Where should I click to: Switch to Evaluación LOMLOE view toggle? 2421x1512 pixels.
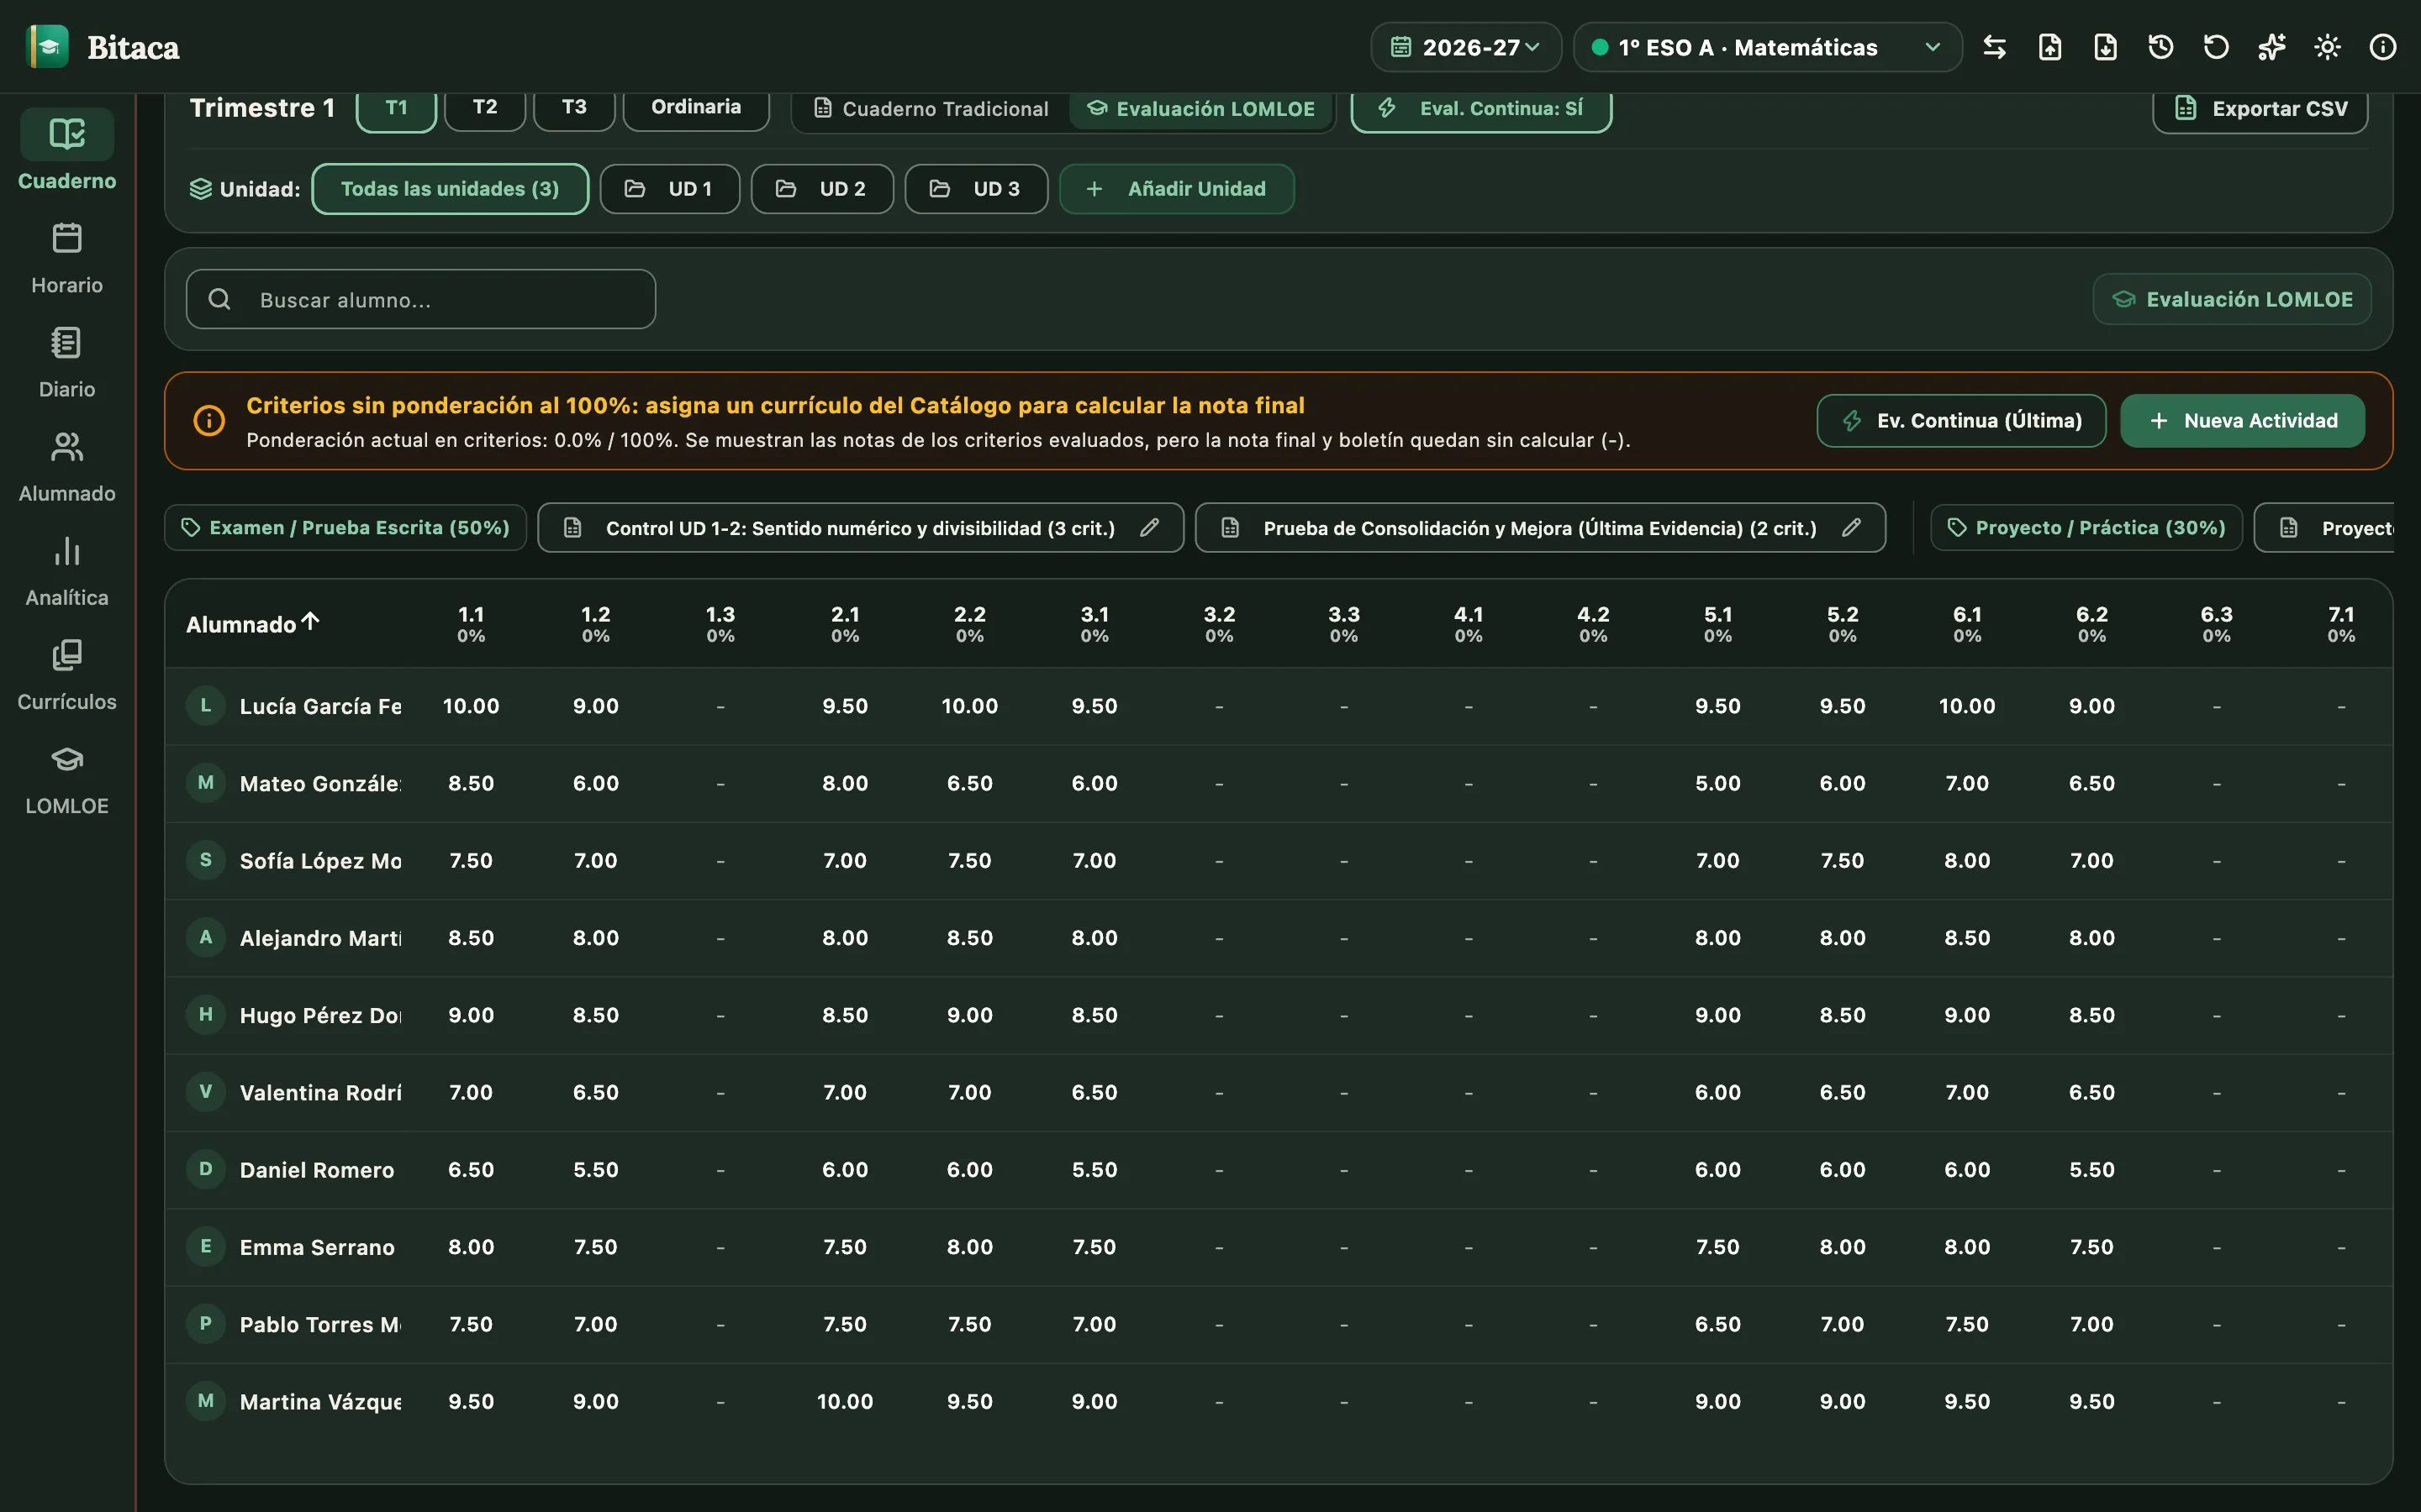pos(1201,108)
